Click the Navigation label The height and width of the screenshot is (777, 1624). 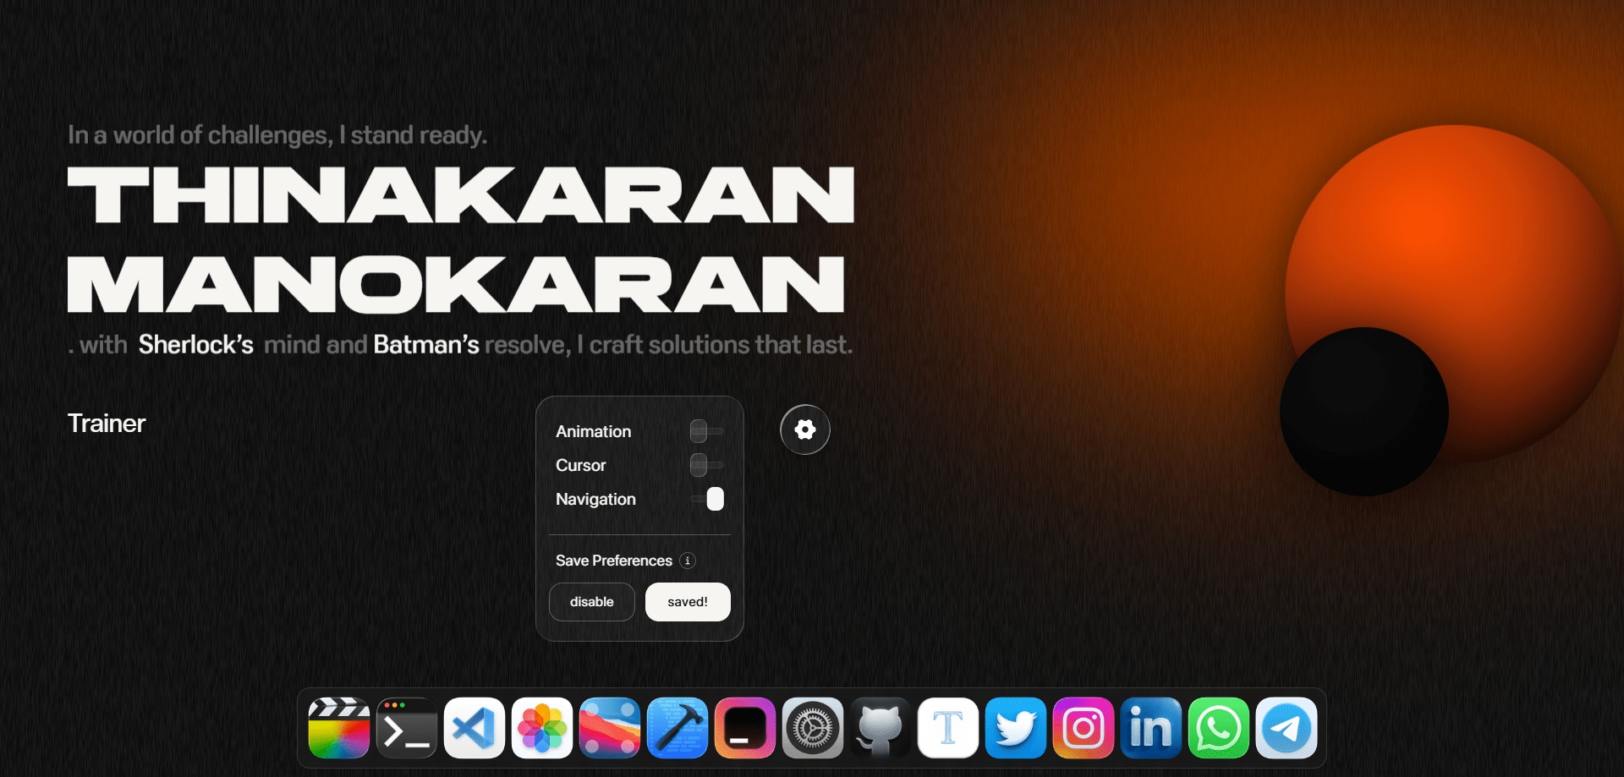tap(596, 500)
